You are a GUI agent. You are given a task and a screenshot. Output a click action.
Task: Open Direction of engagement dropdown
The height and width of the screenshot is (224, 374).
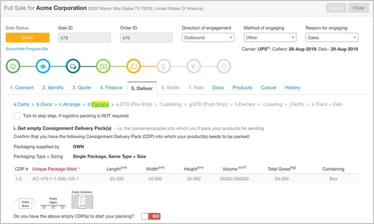(208, 38)
